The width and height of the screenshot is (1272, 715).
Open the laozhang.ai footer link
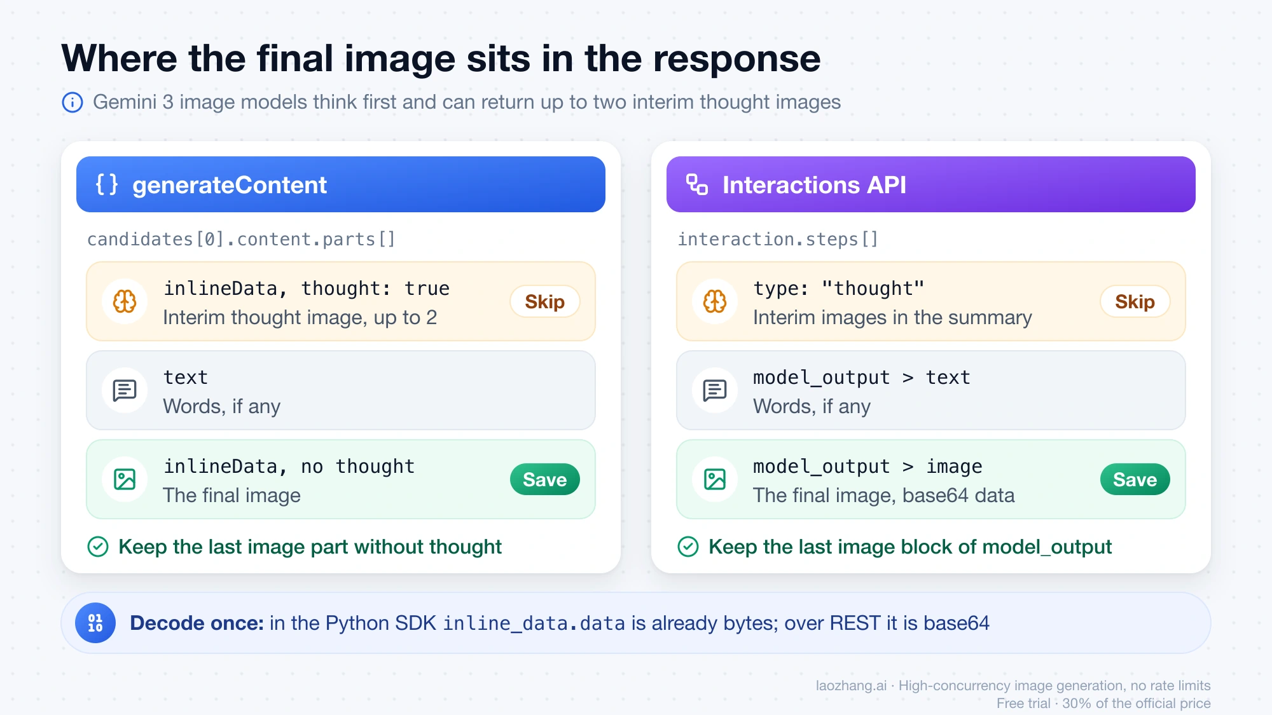tap(851, 685)
